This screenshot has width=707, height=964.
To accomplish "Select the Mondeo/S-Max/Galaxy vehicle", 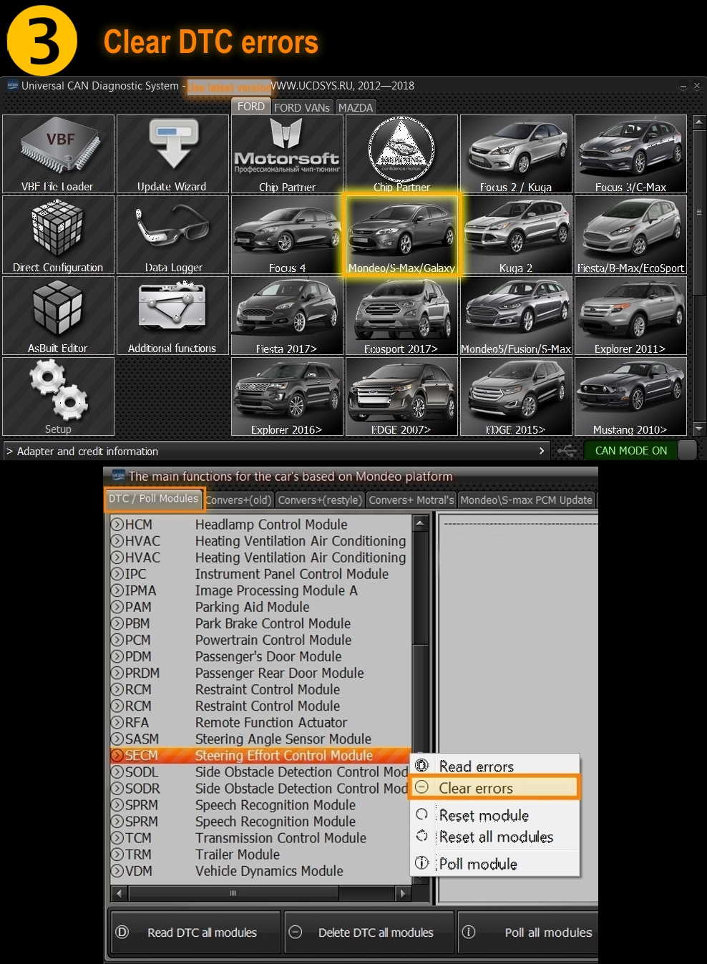I will [401, 235].
